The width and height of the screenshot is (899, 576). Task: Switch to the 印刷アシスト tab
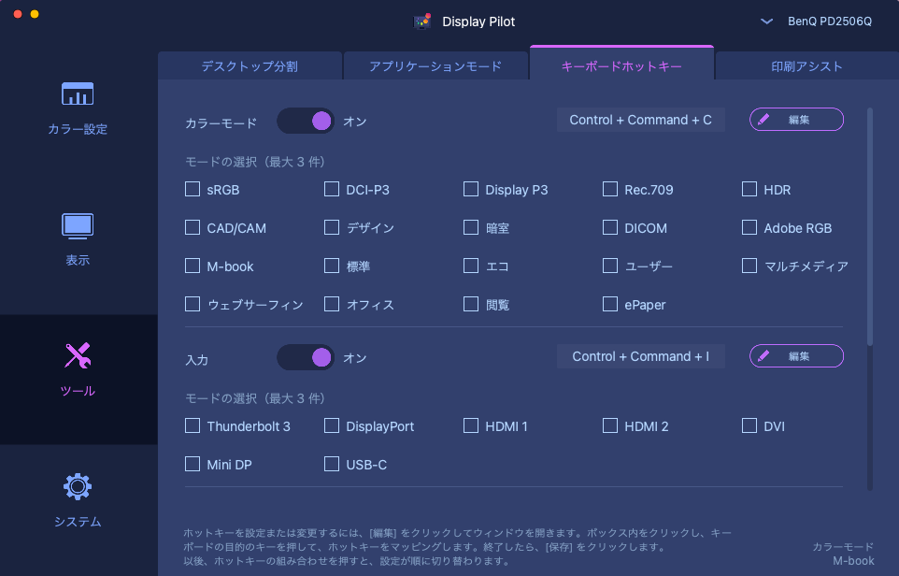(806, 66)
